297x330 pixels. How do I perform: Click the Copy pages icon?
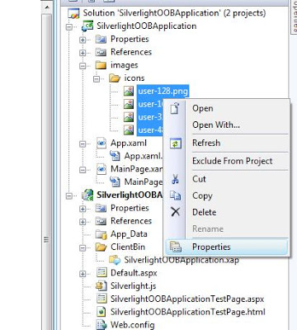[175, 196]
